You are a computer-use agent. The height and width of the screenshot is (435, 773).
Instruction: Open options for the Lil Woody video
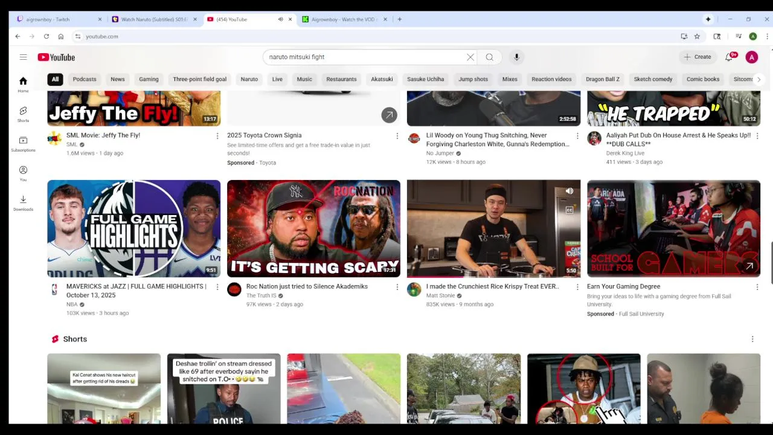(577, 136)
